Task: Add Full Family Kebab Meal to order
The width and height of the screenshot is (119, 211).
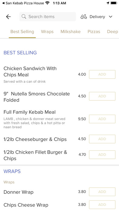Action: [102, 119]
